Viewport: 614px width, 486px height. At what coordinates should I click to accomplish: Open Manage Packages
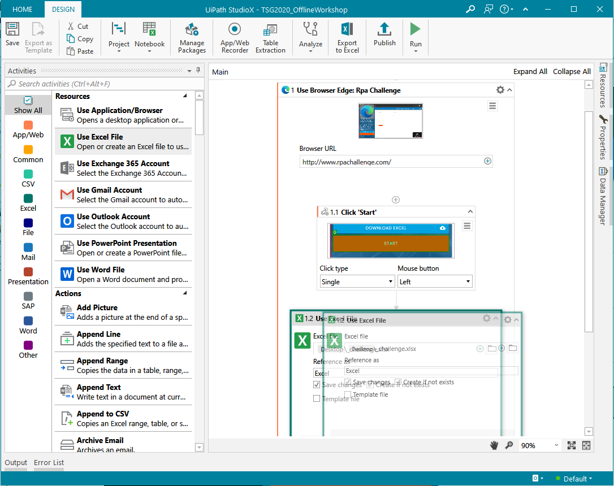tap(192, 37)
